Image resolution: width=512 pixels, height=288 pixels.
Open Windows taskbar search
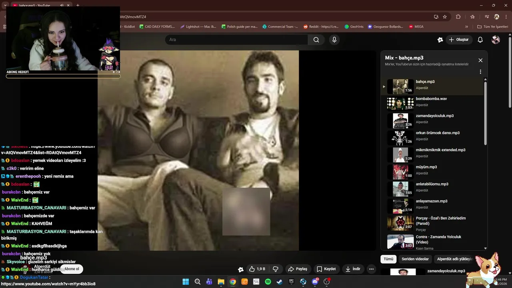coord(198,282)
